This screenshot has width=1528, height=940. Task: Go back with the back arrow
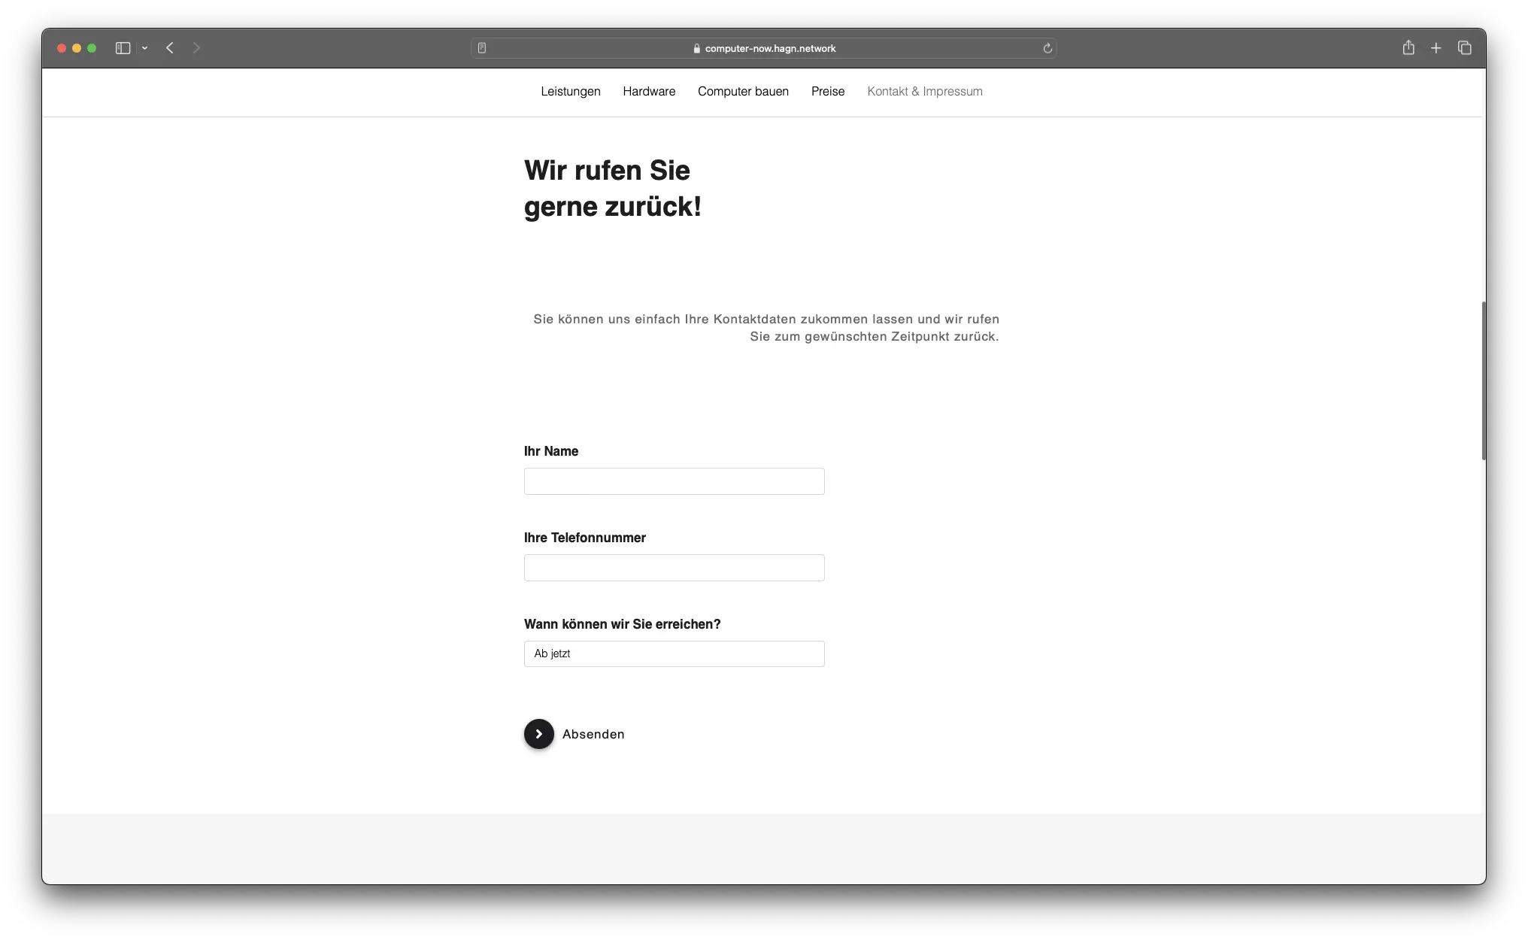[x=170, y=48]
